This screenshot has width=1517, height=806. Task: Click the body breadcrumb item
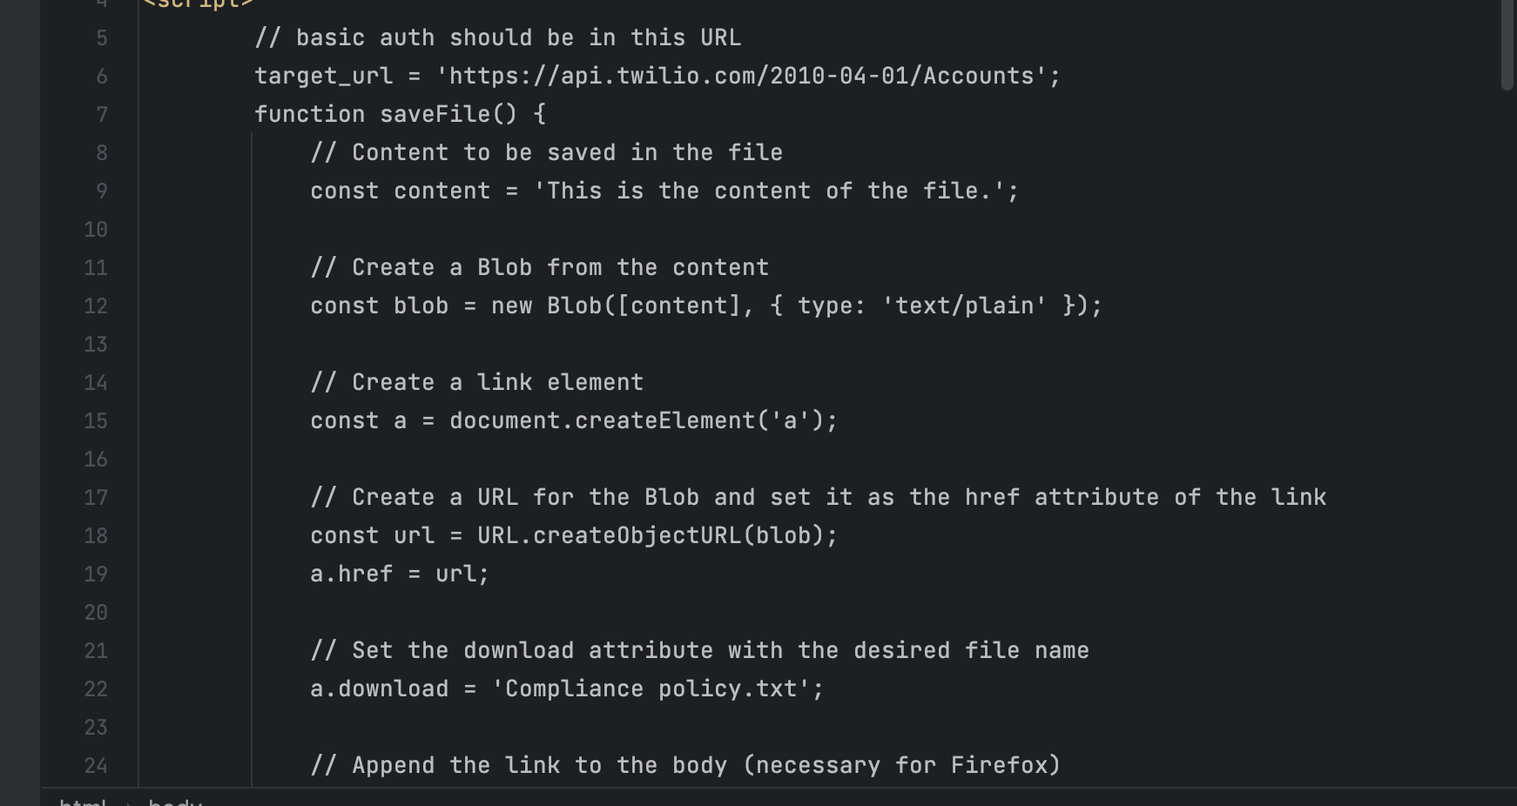coord(175,801)
